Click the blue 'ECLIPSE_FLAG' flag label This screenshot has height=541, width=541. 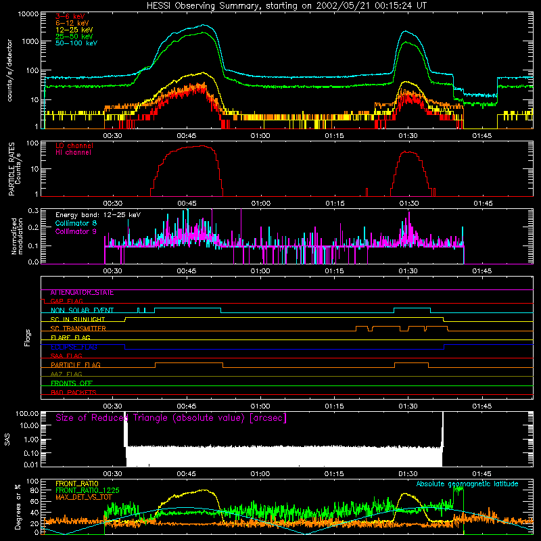[74, 347]
